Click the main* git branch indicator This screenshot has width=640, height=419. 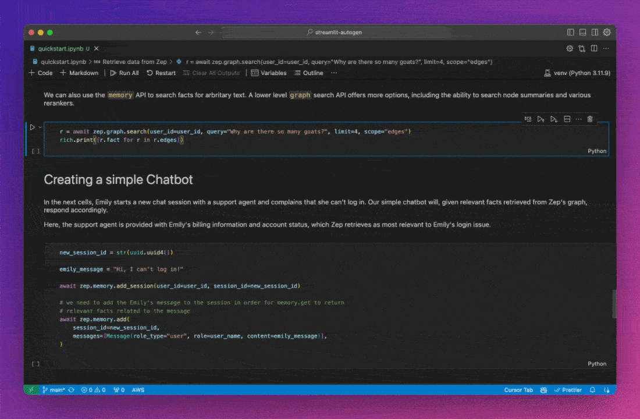coord(54,390)
